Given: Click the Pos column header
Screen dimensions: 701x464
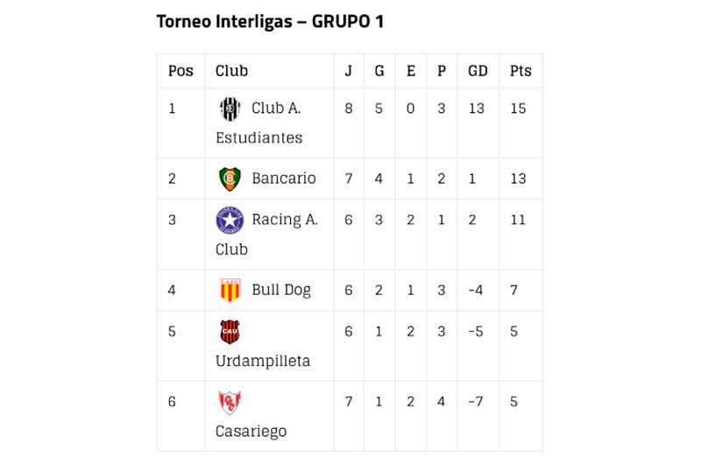Looking at the screenshot, I should coord(181,71).
